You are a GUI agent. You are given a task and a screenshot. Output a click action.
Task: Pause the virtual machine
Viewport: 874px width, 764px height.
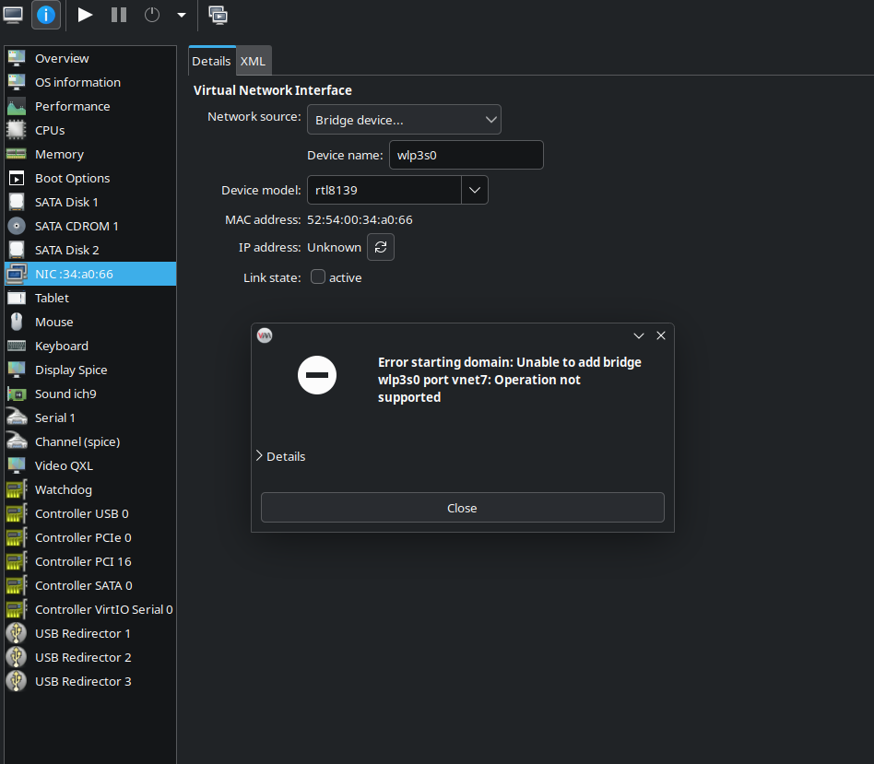[x=119, y=15]
